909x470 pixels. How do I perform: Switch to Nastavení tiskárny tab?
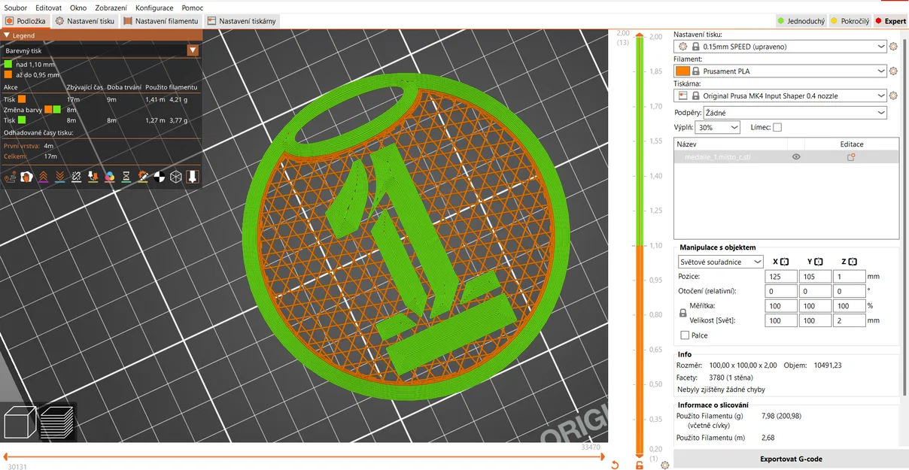242,21
